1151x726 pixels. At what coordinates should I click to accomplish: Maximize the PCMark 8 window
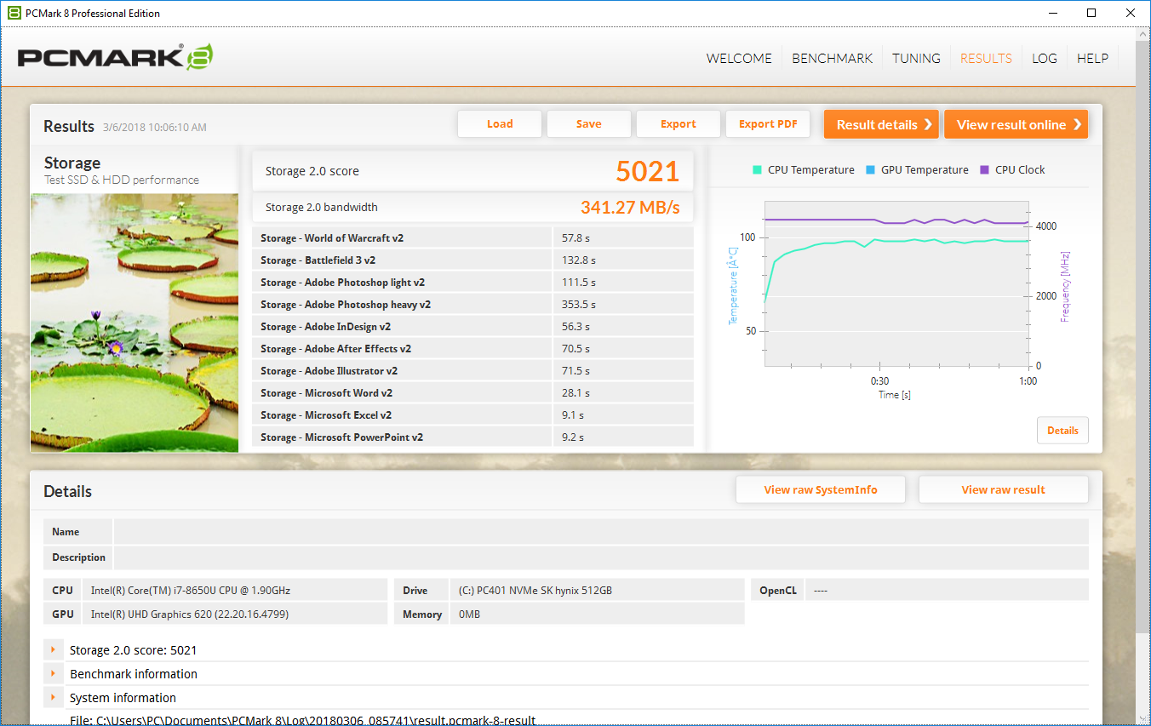[x=1091, y=13]
